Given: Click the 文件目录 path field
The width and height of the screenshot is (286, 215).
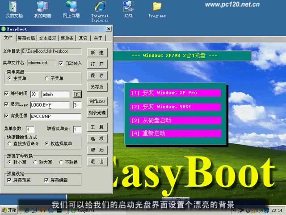Looking at the screenshot, I should click(51, 52).
